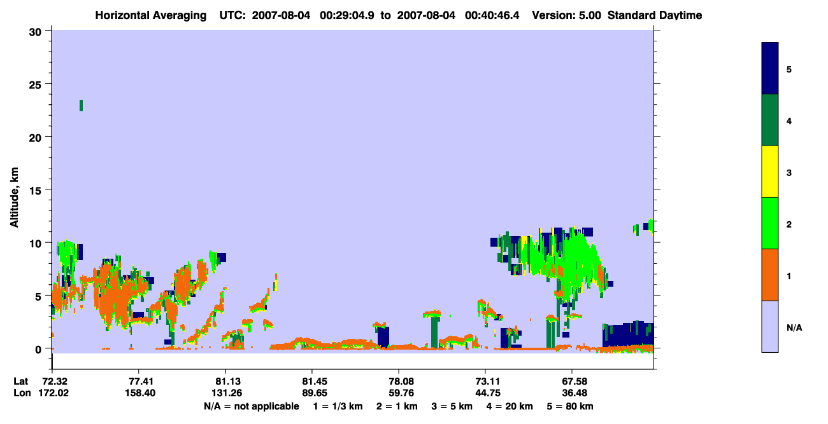Click the '2 = 1 km' legend text
Screen dimensions: 828x424
pyautogui.click(x=397, y=406)
